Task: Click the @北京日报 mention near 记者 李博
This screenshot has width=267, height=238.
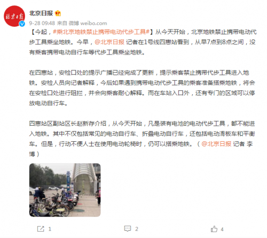Action: (x=216, y=144)
